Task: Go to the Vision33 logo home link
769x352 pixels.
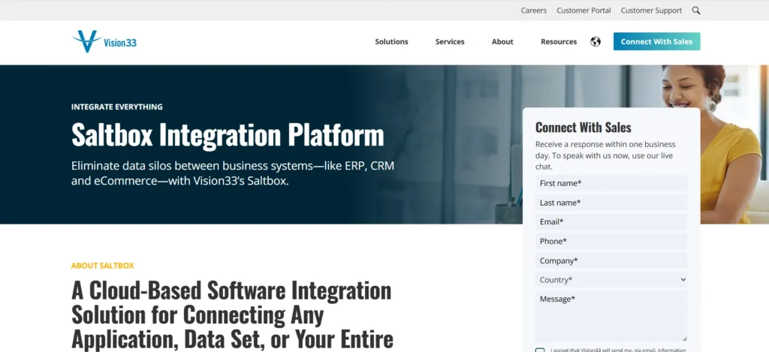Action: pos(104,42)
